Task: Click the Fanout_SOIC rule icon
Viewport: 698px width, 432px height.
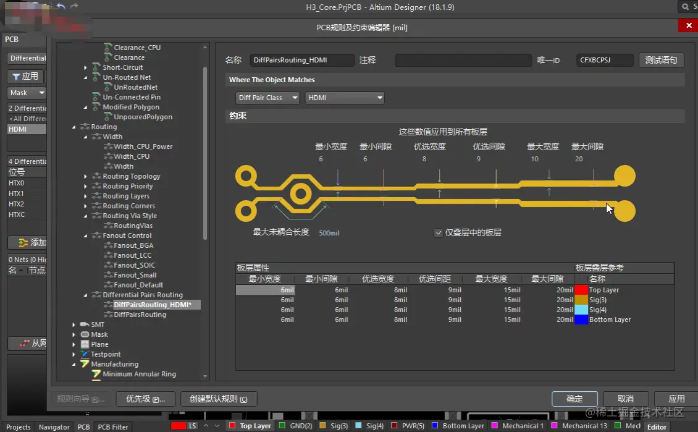Action: point(107,265)
